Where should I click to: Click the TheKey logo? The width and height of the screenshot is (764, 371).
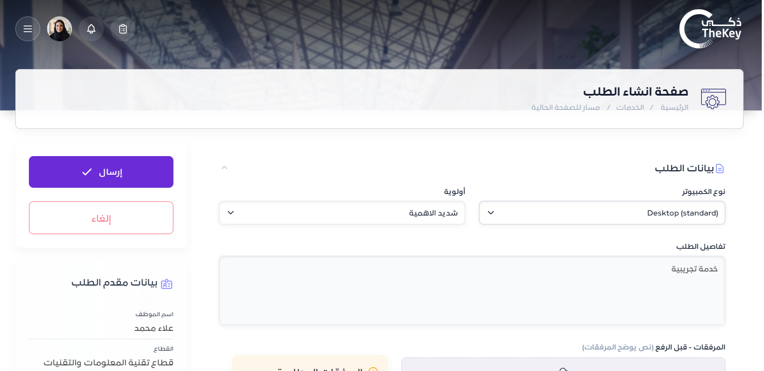coord(710,29)
